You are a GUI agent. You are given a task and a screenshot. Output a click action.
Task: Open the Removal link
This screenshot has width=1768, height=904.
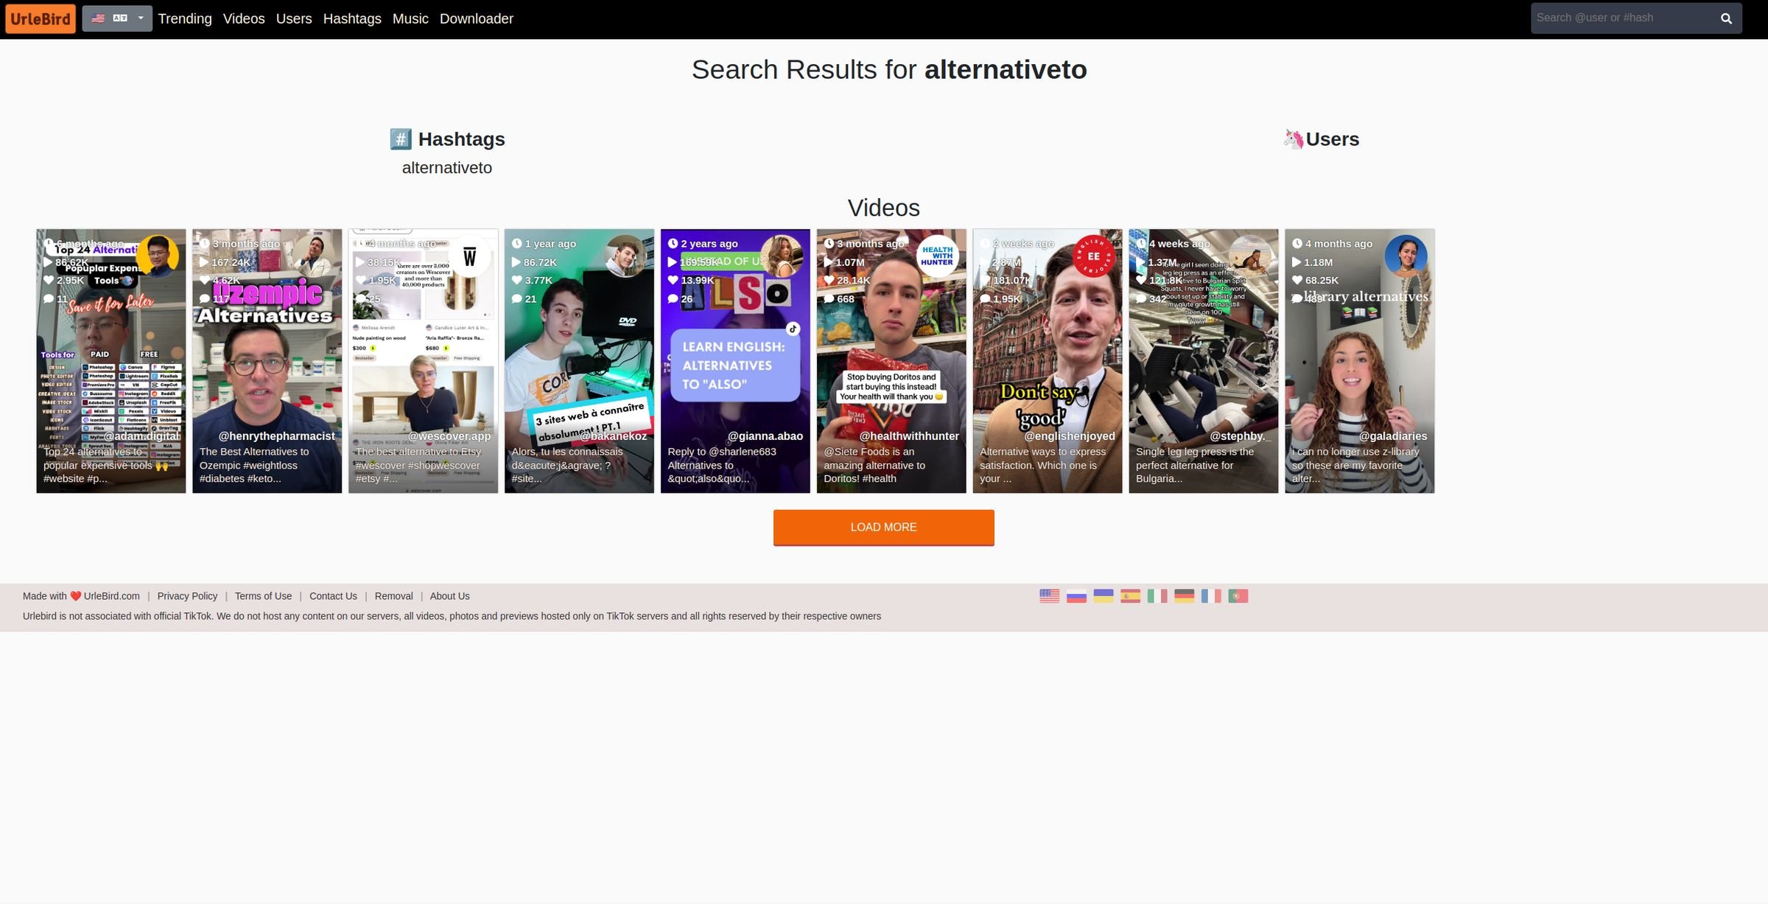[393, 596]
